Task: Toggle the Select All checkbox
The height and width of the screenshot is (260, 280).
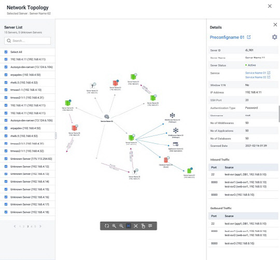Action: pyautogui.click(x=6, y=52)
